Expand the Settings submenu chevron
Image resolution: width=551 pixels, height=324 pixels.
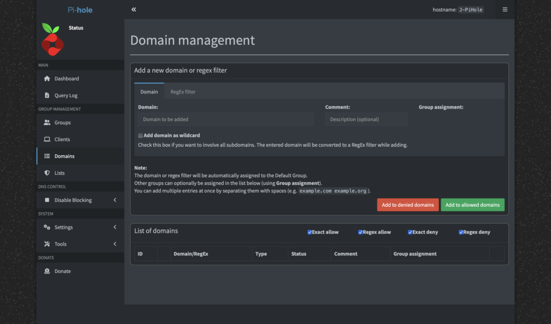click(x=115, y=227)
